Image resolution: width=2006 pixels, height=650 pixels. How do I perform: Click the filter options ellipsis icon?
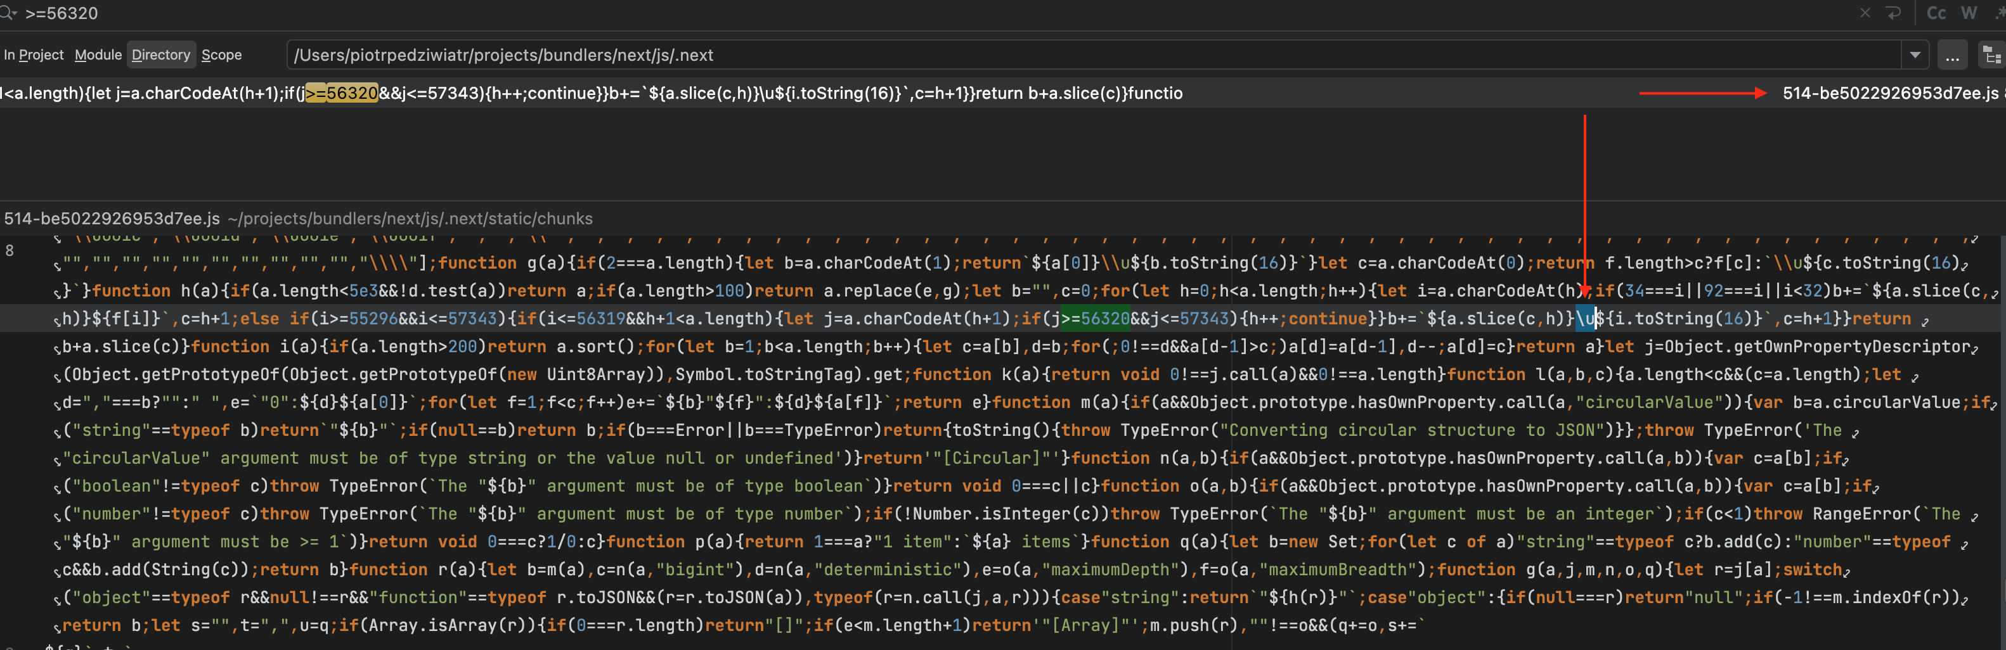tap(1953, 54)
